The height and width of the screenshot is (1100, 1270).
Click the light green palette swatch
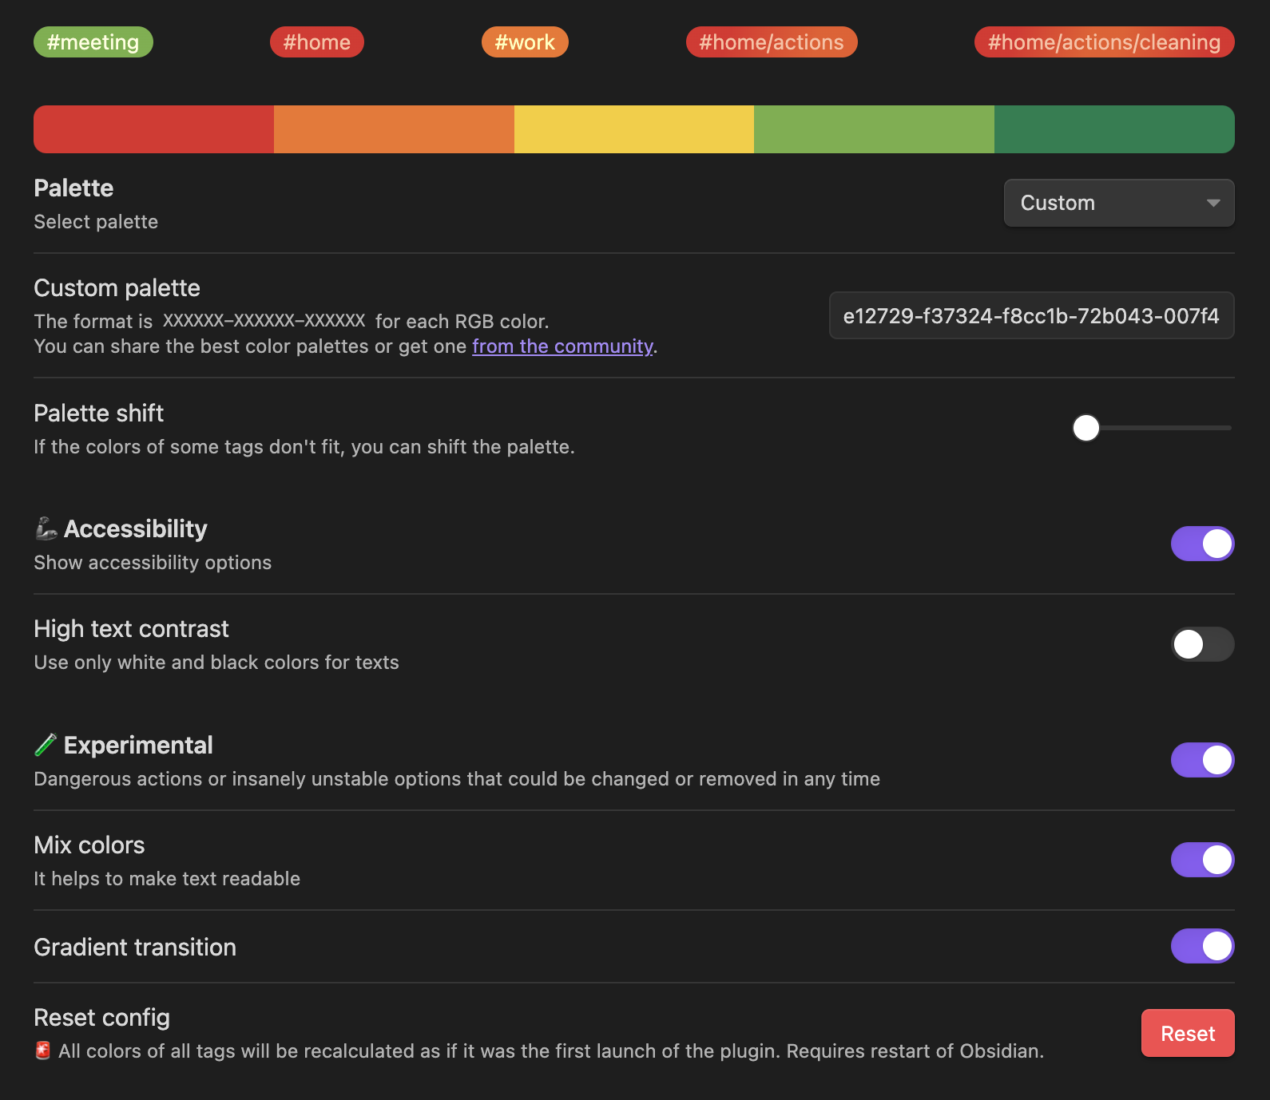(x=874, y=129)
